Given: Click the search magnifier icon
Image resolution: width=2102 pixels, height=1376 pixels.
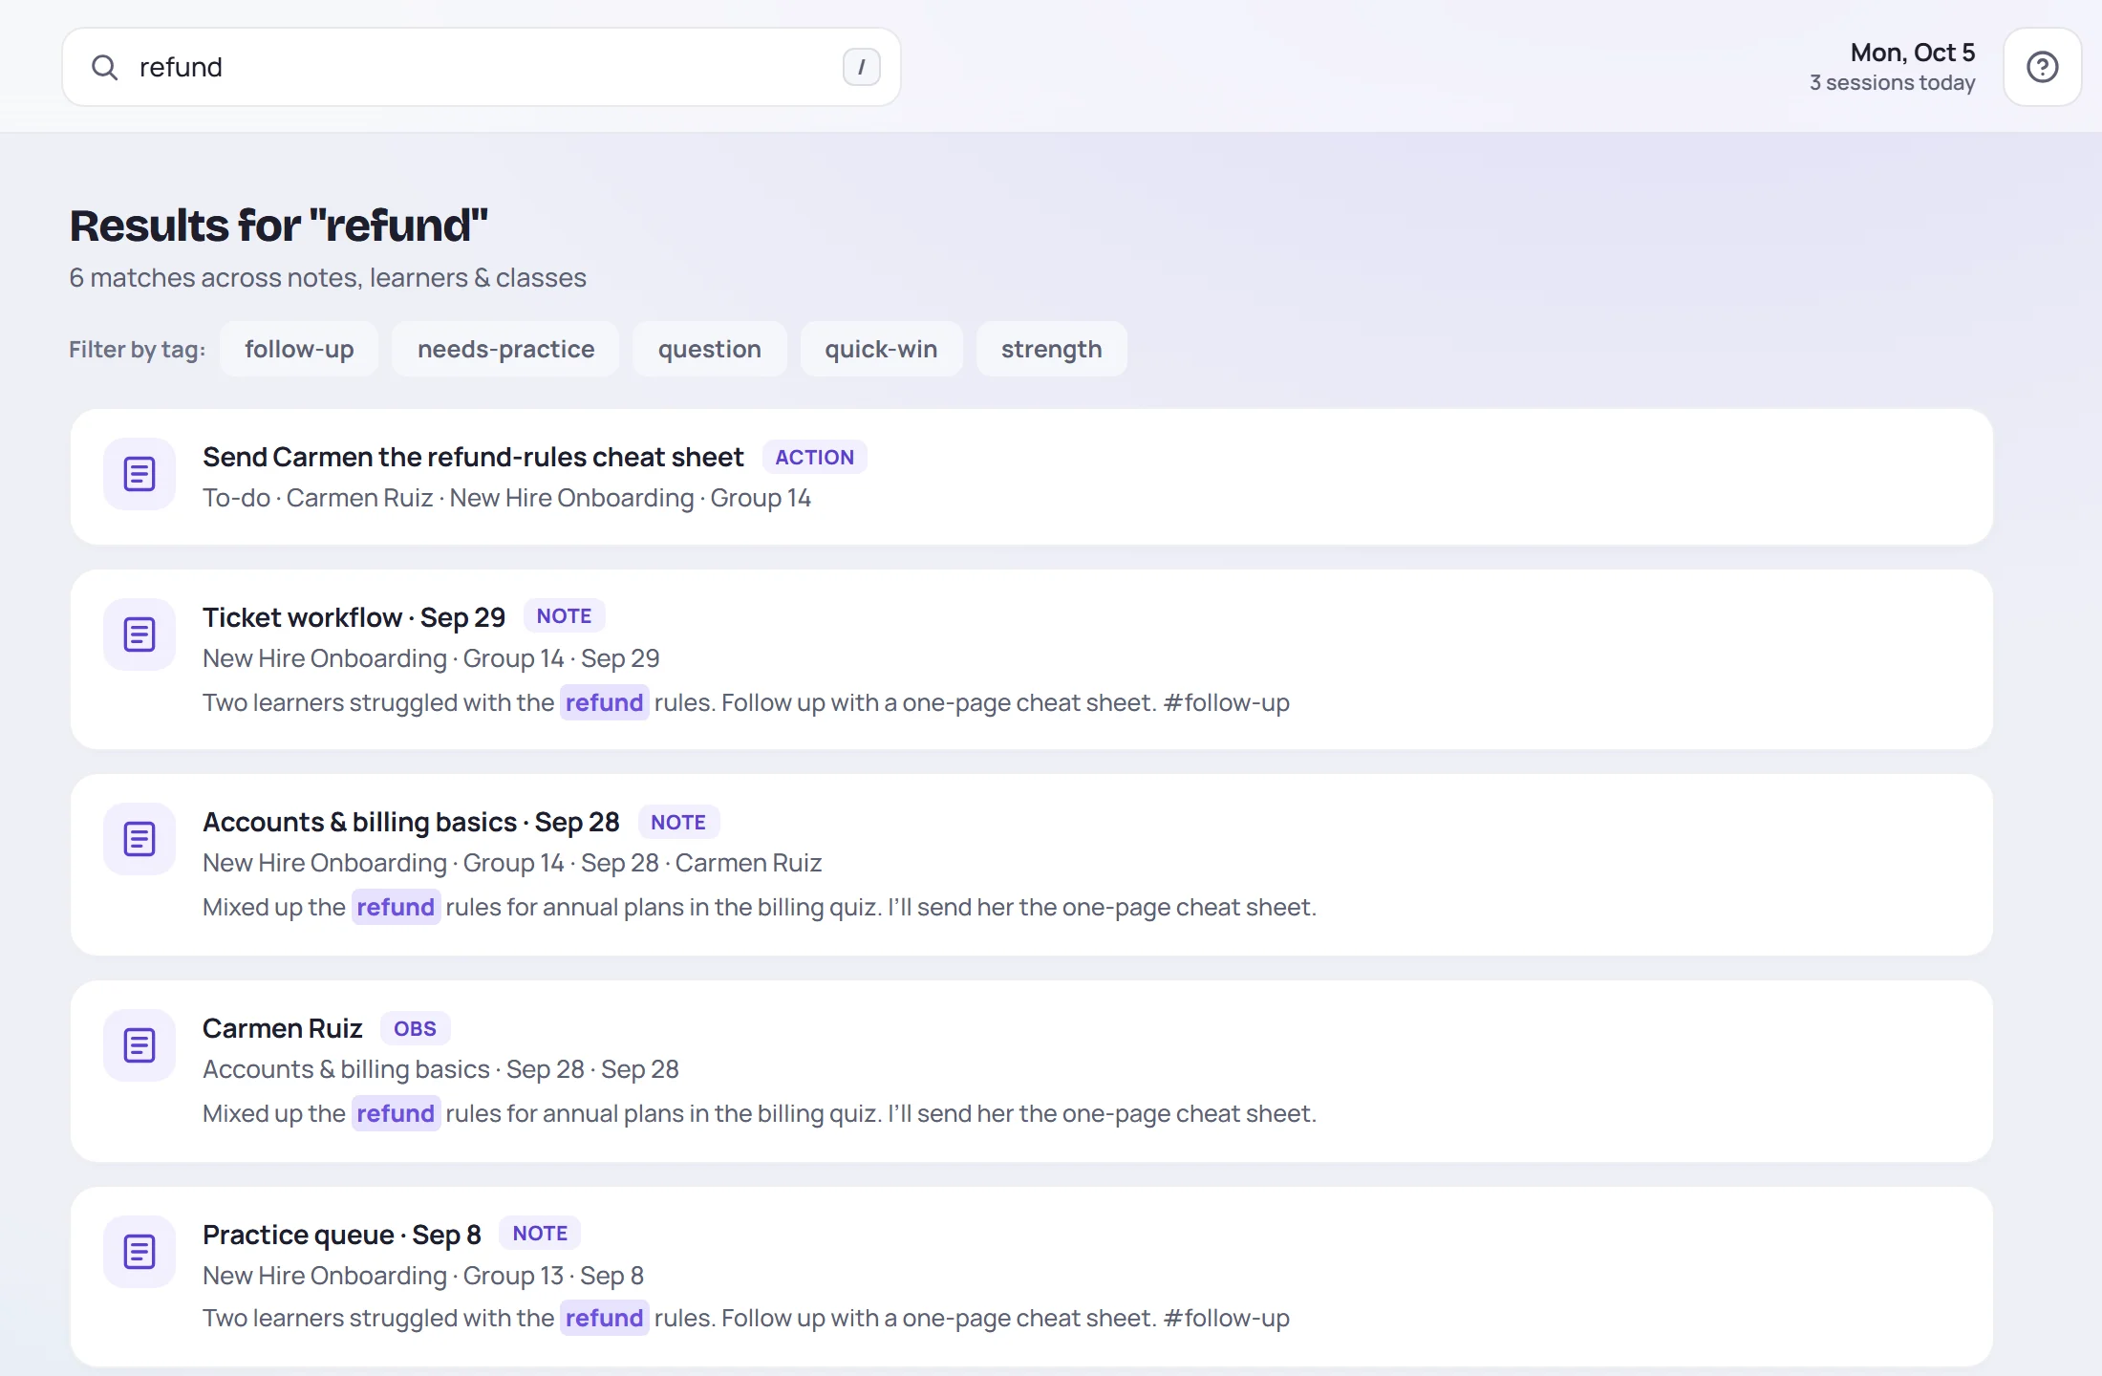Looking at the screenshot, I should [x=104, y=67].
